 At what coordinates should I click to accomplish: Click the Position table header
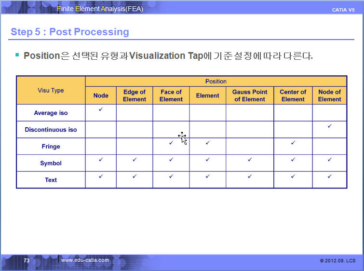(216, 81)
